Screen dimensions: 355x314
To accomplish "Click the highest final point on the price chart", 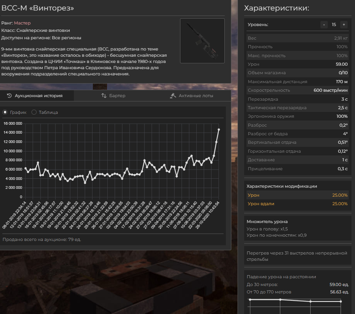I will coord(219,129).
